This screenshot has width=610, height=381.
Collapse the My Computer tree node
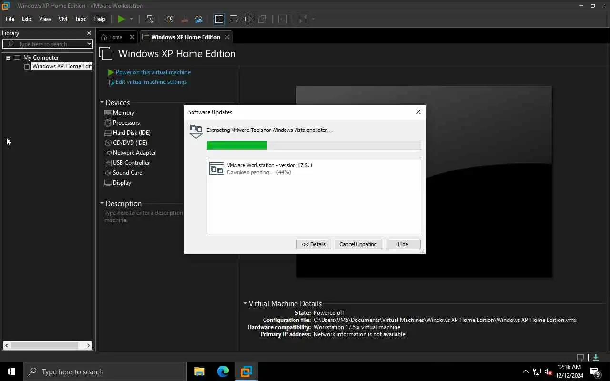click(8, 58)
